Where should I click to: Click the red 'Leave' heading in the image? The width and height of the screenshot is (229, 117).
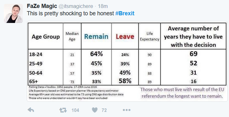[x=125, y=37]
